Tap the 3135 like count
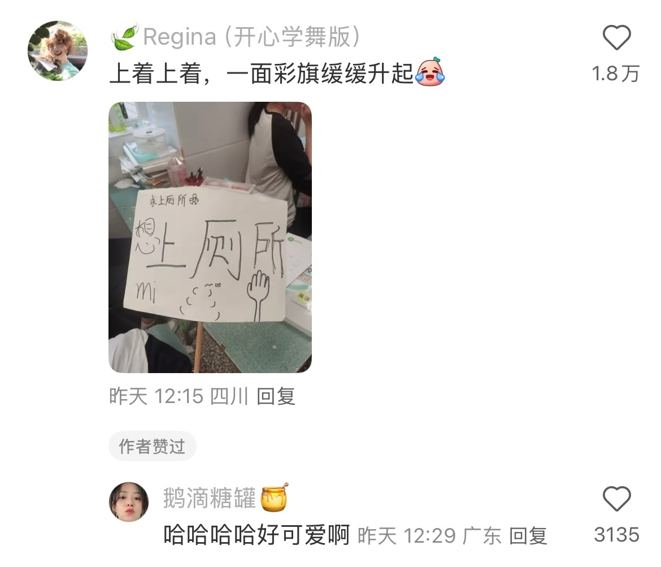Image resolution: width=661 pixels, height=567 pixels. point(617,535)
